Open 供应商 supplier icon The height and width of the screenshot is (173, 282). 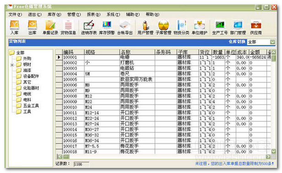pyautogui.click(x=256, y=27)
